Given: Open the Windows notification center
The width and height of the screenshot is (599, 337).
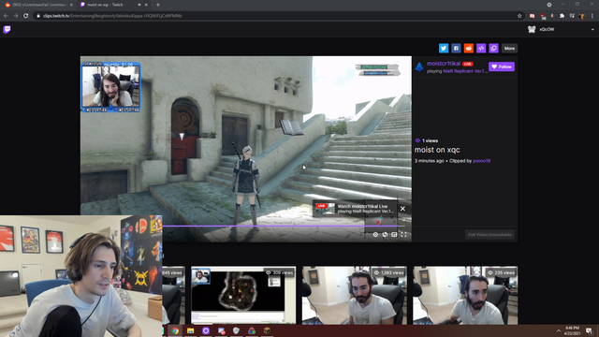Looking at the screenshot, I should point(589,330).
